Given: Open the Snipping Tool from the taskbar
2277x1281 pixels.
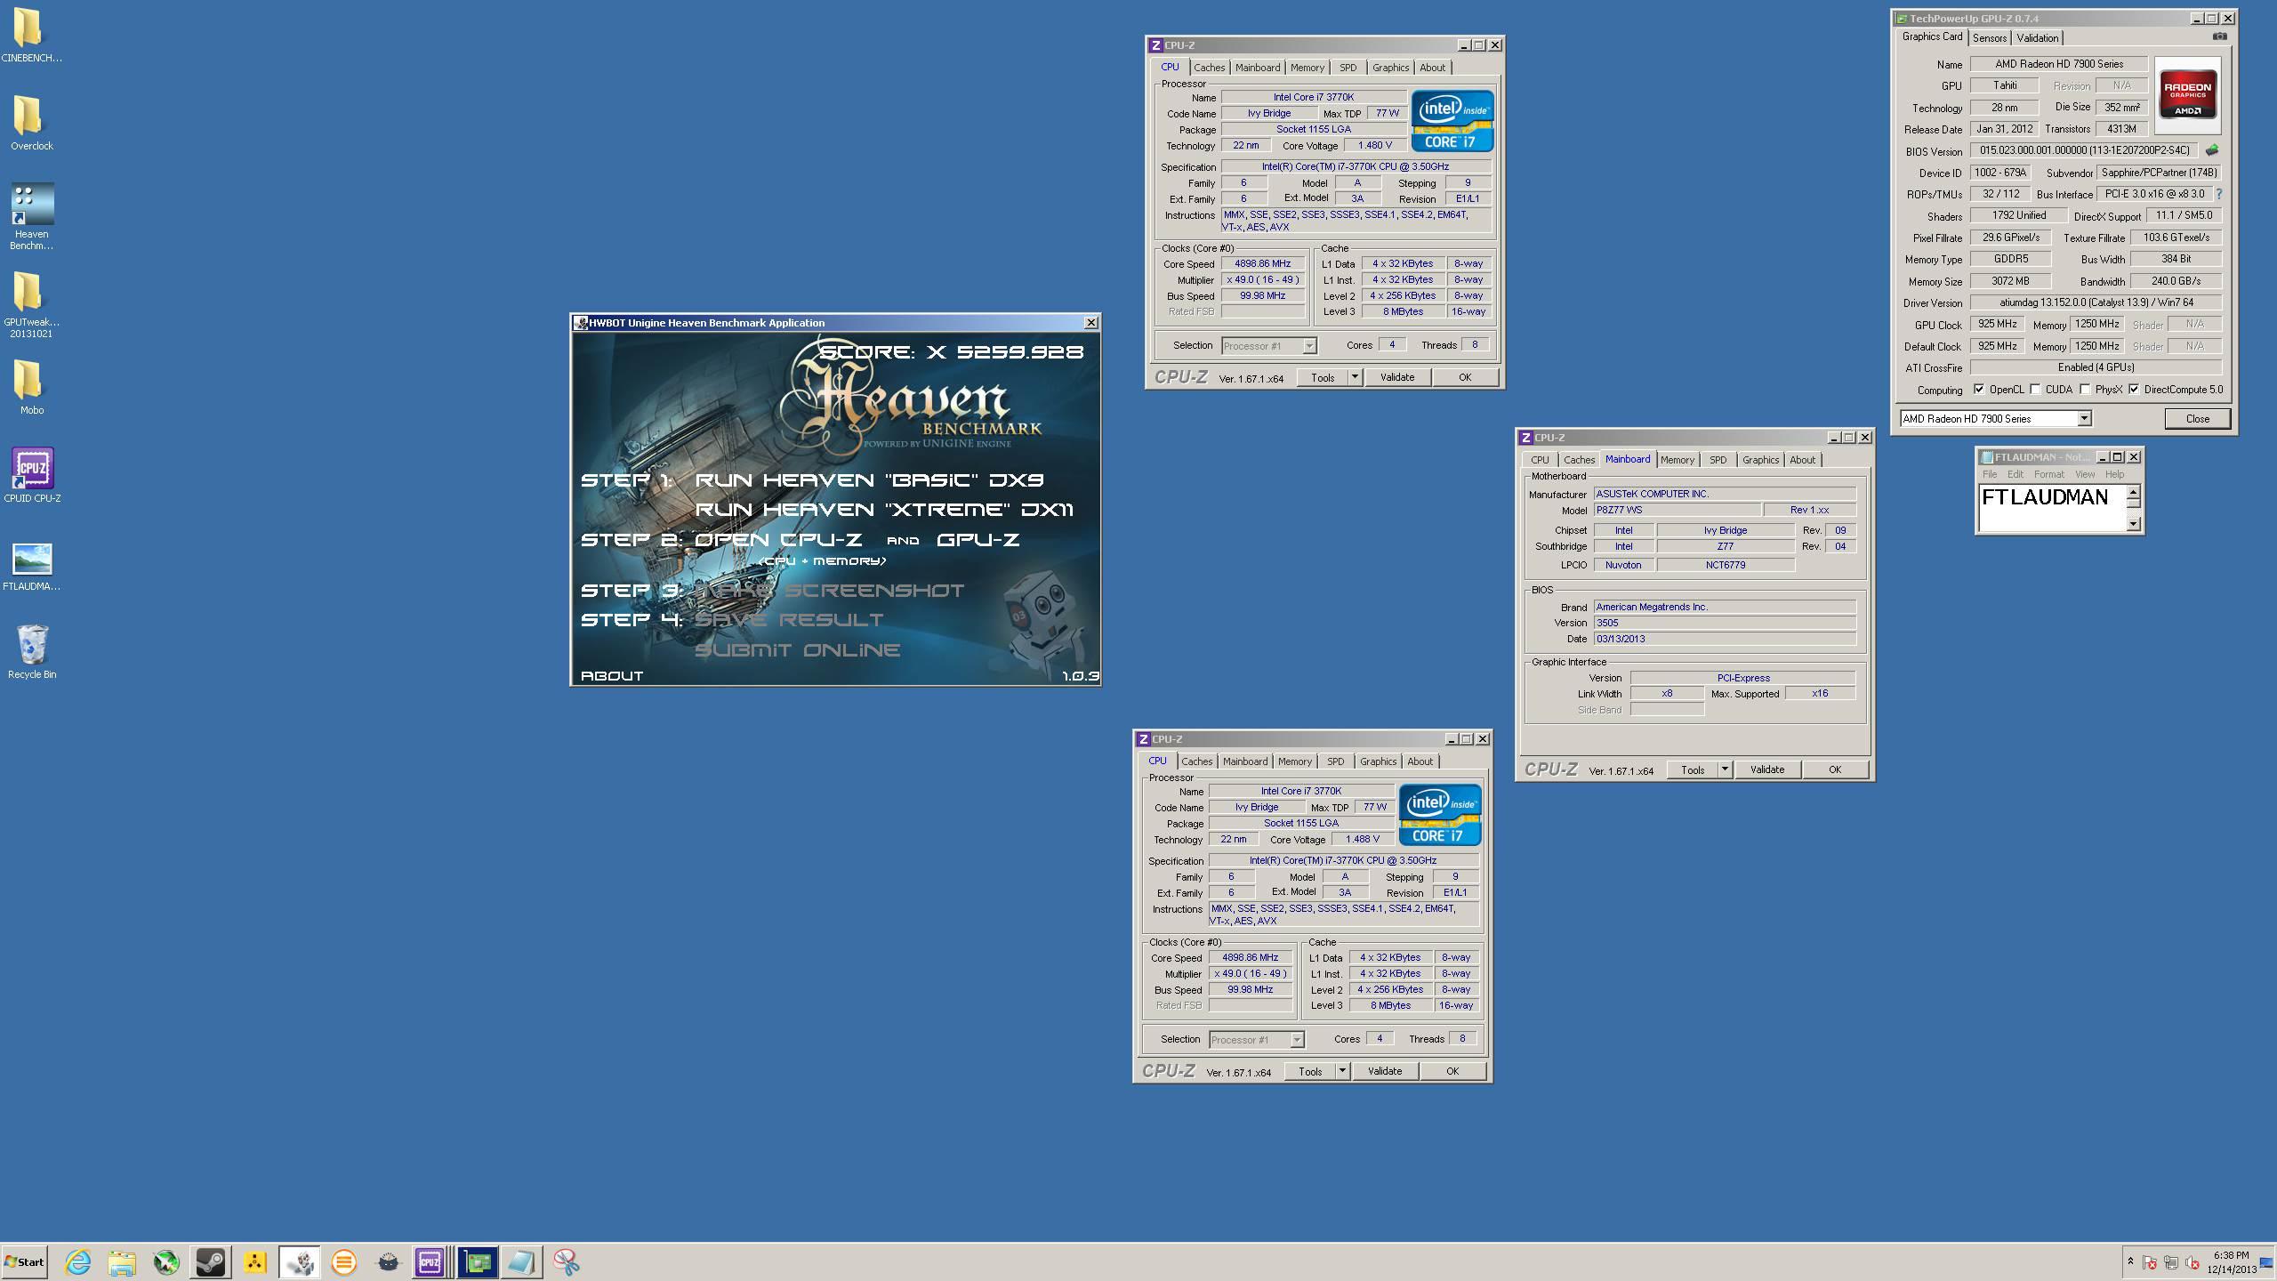Looking at the screenshot, I should (567, 1261).
